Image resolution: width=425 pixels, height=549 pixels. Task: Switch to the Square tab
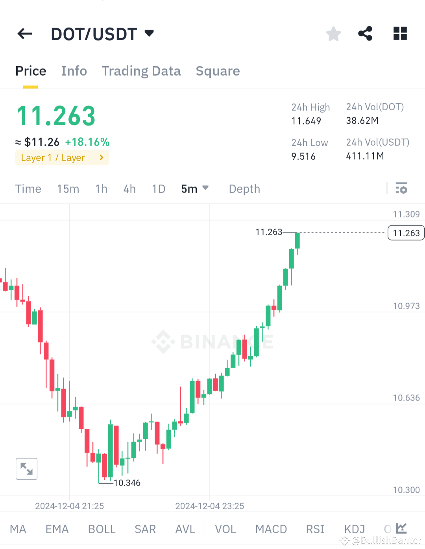pos(218,71)
